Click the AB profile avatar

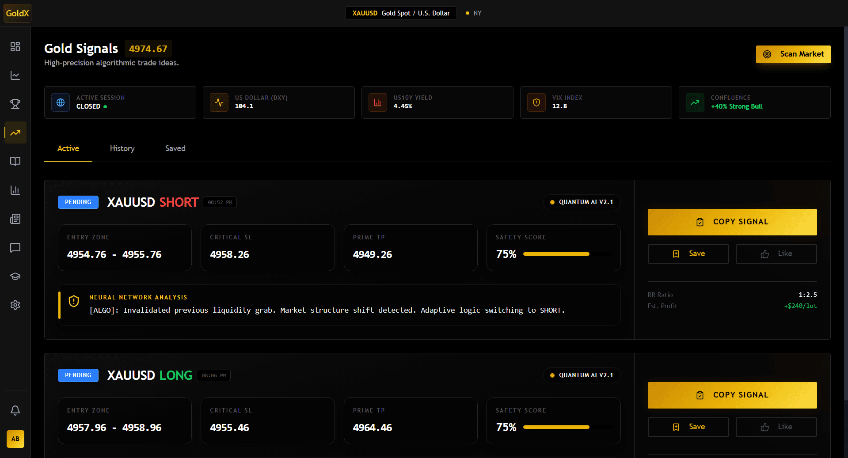click(x=15, y=439)
